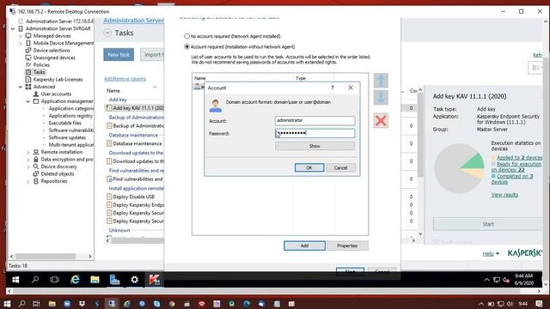Screen dimensions: 550x309
Task: Click the Add account button
Action: click(304, 245)
